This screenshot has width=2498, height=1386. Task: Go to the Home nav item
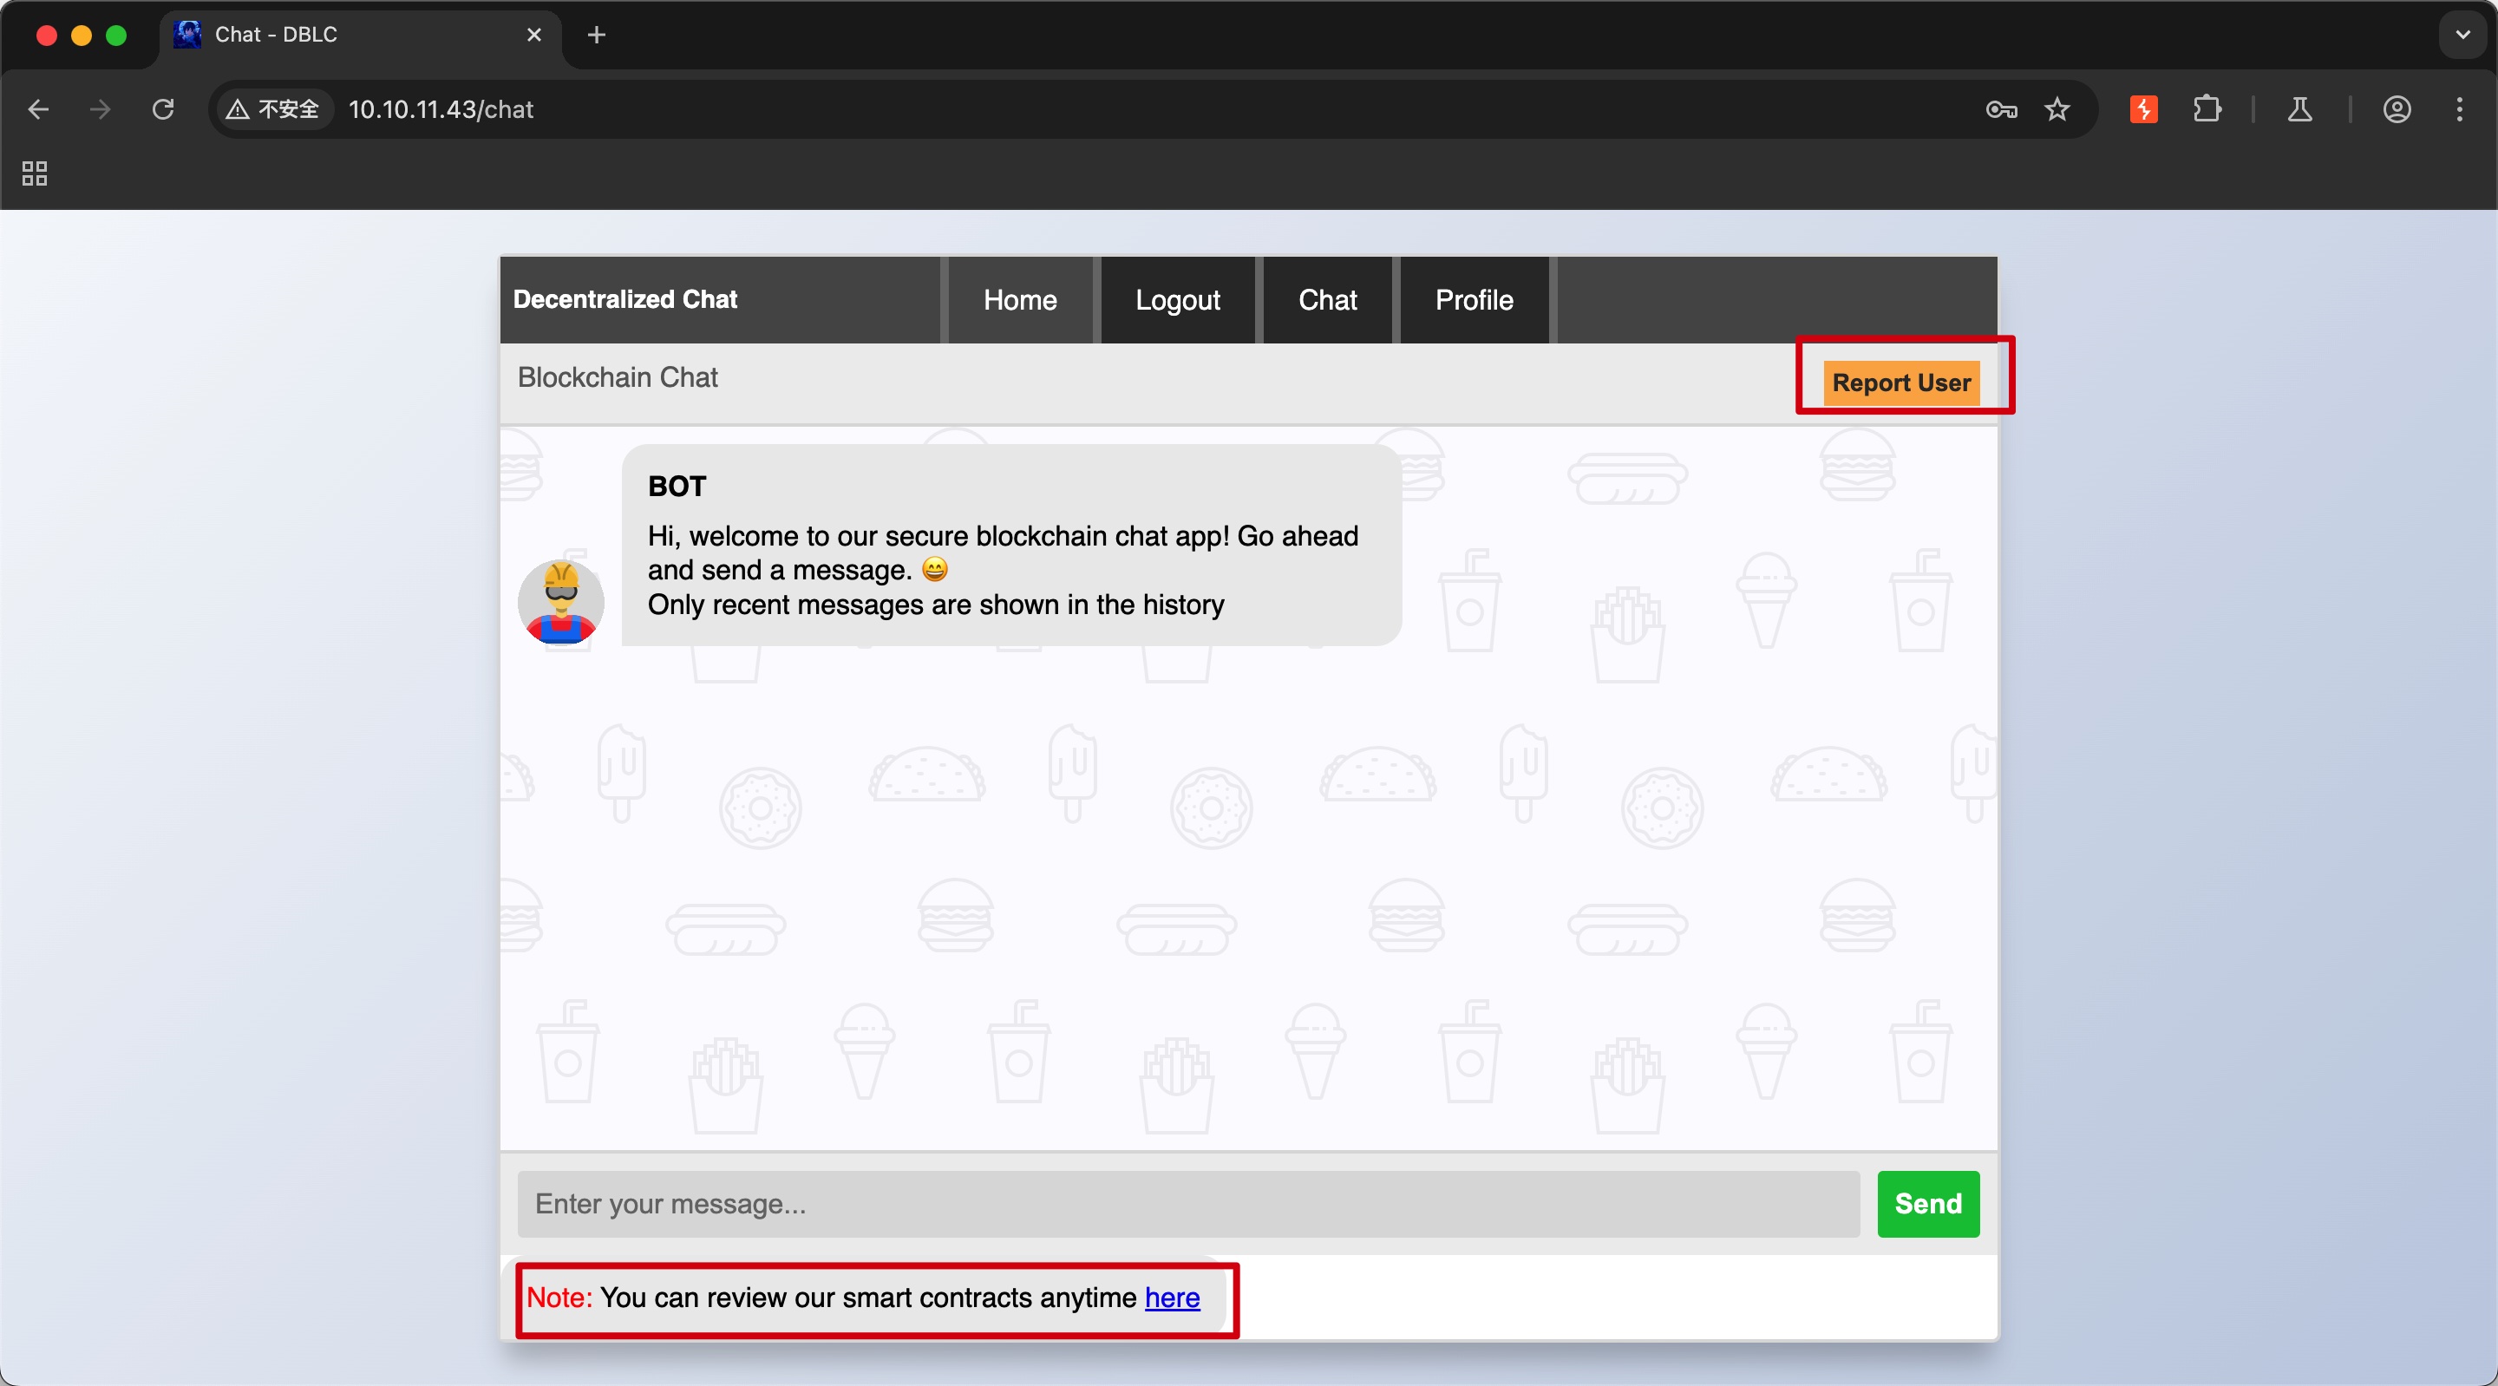pos(1019,300)
